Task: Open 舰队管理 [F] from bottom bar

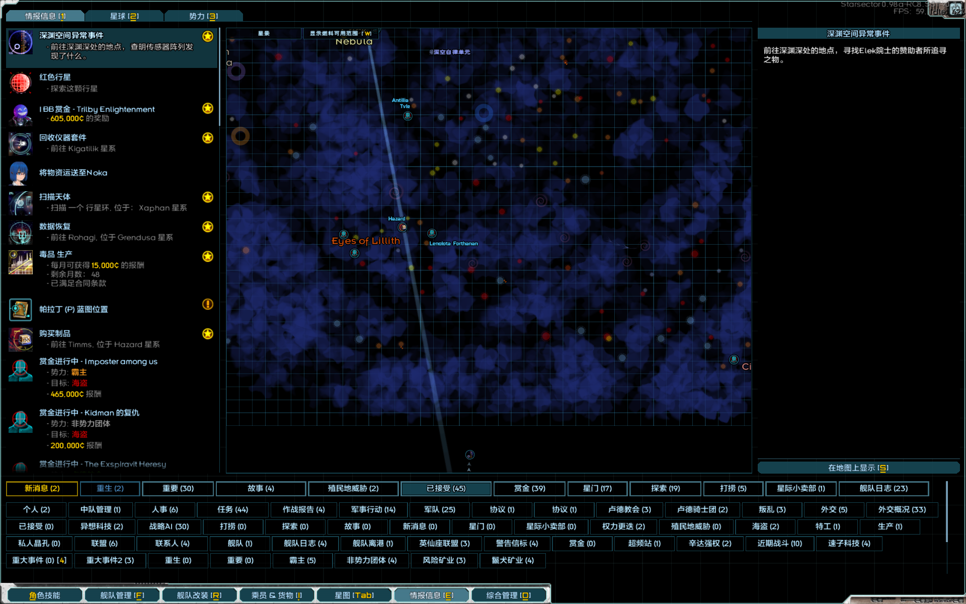Action: point(122,595)
